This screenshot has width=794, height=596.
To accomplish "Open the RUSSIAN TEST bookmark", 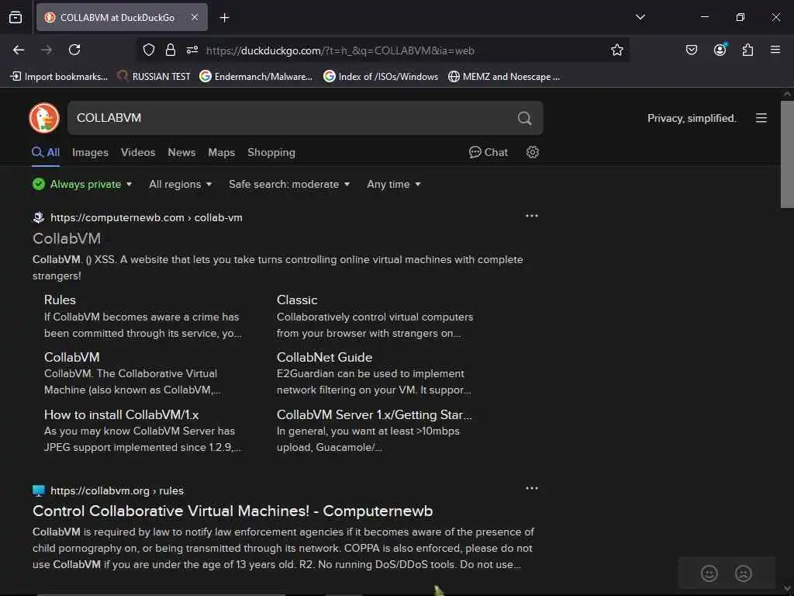I will pos(154,77).
